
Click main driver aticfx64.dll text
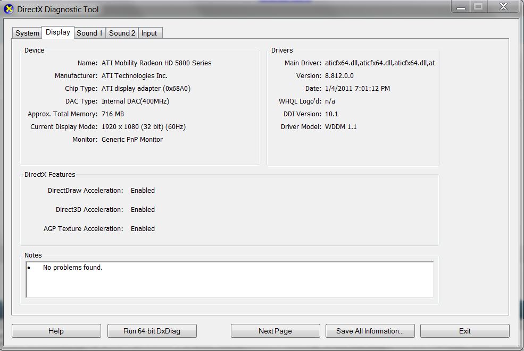380,63
